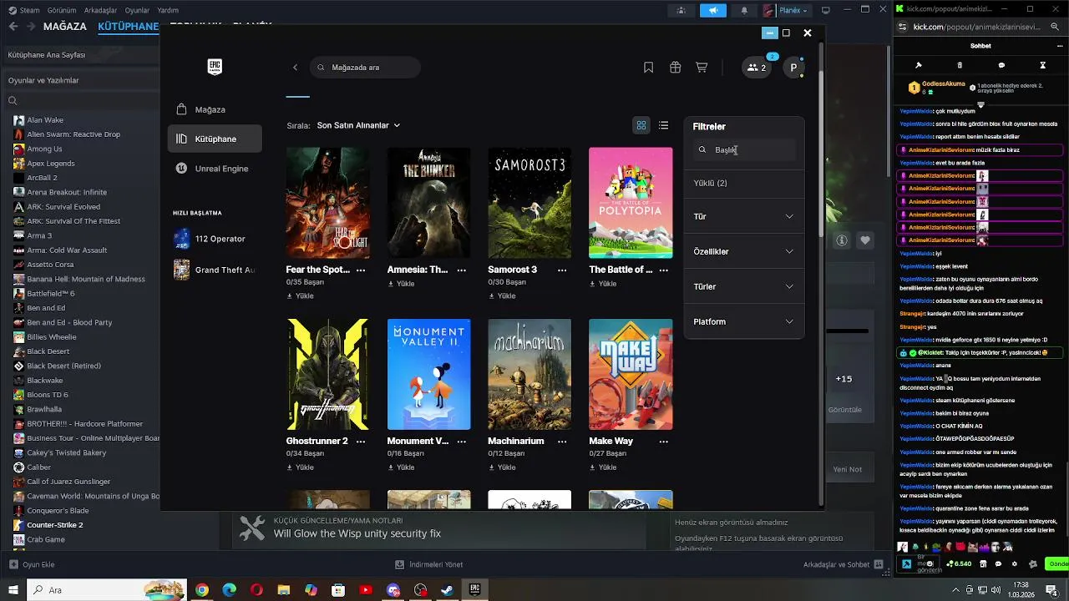The image size is (1069, 601).
Task: Select Alan Wake in Steam library
Action: pyautogui.click(x=45, y=120)
